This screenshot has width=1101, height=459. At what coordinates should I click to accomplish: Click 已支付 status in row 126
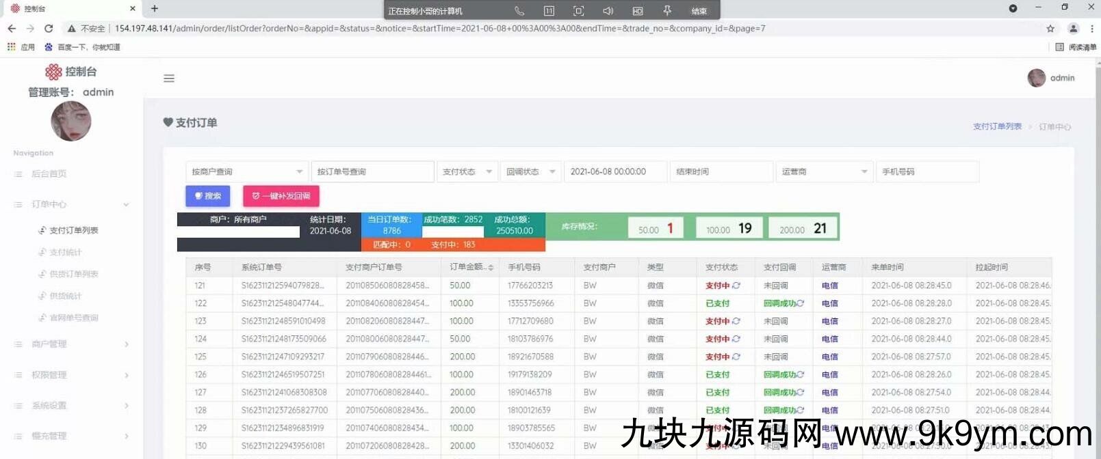(x=718, y=374)
